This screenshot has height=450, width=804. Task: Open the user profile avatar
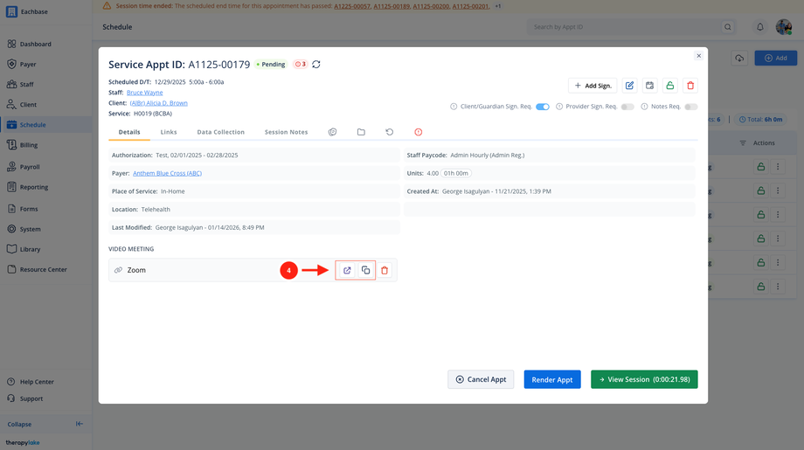784,27
